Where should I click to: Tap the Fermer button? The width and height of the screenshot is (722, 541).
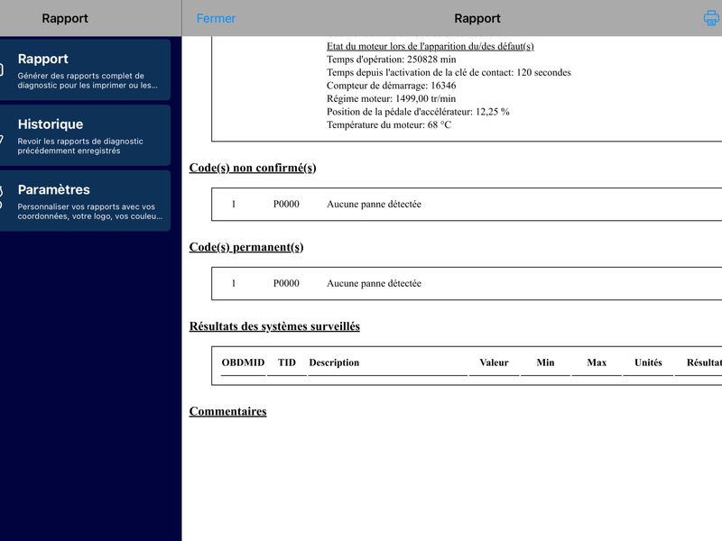coord(216,18)
